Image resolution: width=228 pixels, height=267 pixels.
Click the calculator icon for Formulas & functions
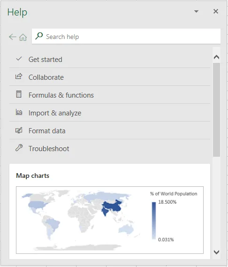tap(19, 94)
